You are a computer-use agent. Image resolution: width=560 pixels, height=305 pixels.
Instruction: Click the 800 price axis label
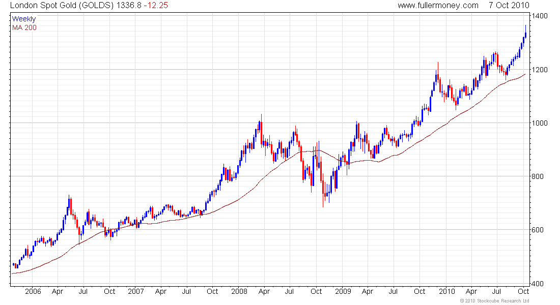(x=538, y=176)
